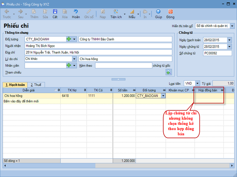Undo changes with Hoãn icon
The width and height of the screenshot is (237, 177).
(76, 12)
